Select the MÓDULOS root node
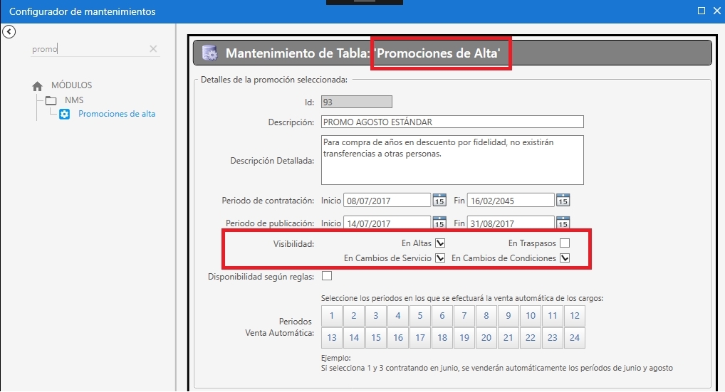Viewport: 725px width, 392px height. [72, 85]
